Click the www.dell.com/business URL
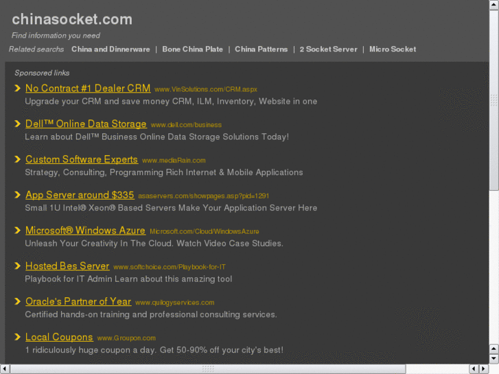Screen dimensions: 499x374 pyautogui.click(x=186, y=125)
